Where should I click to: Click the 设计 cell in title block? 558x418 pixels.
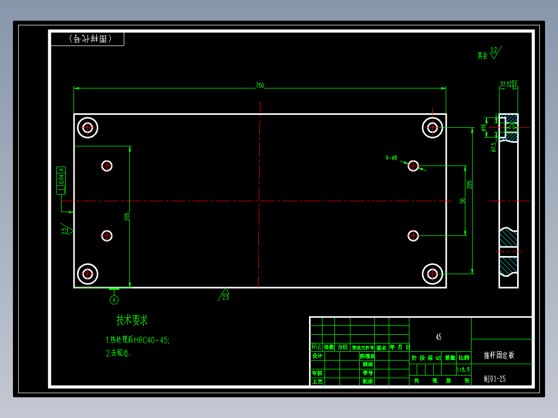[x=317, y=356]
